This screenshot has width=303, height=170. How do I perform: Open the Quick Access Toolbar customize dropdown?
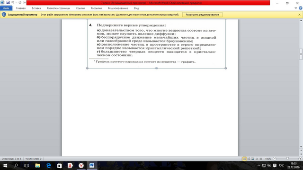coord(25,2)
